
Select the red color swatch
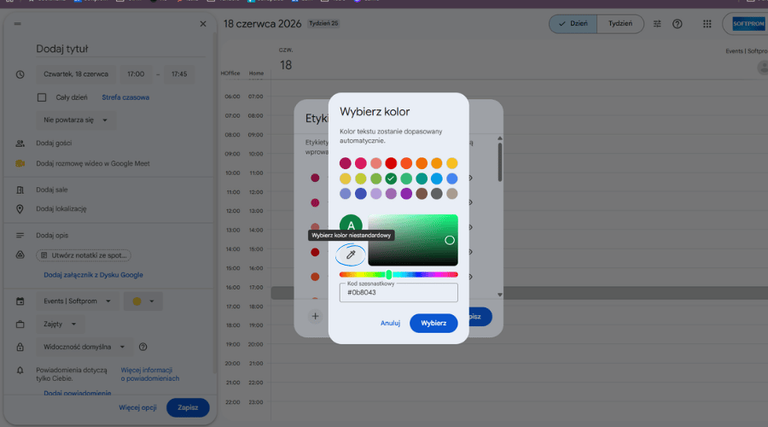(391, 163)
